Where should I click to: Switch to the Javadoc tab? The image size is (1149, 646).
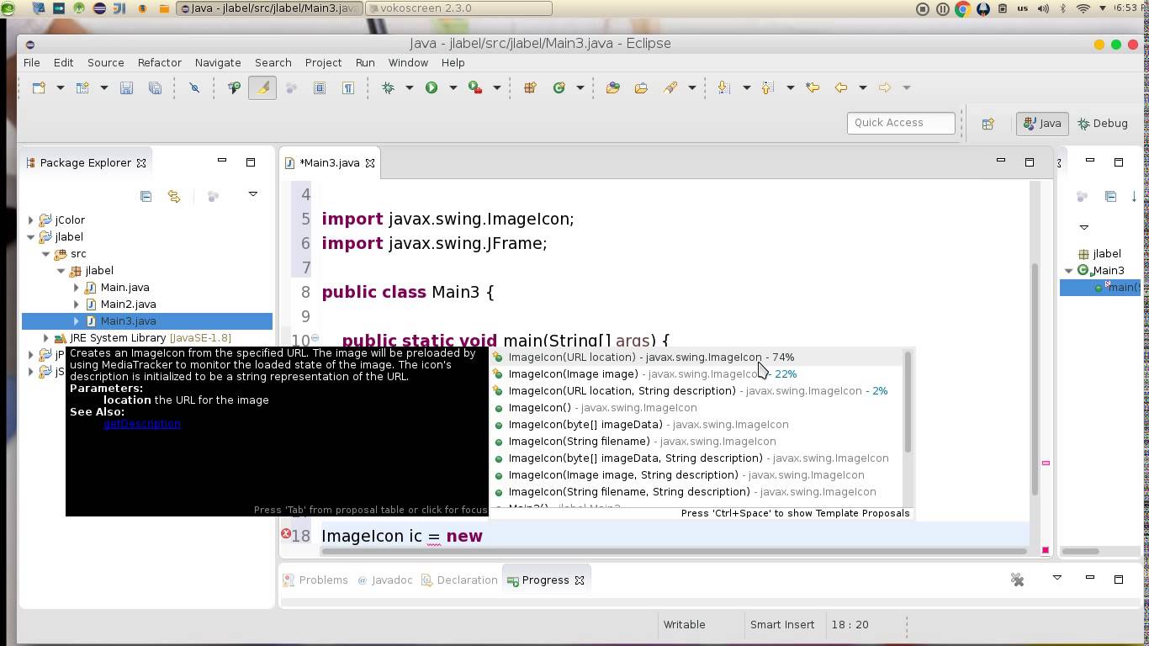tap(385, 580)
